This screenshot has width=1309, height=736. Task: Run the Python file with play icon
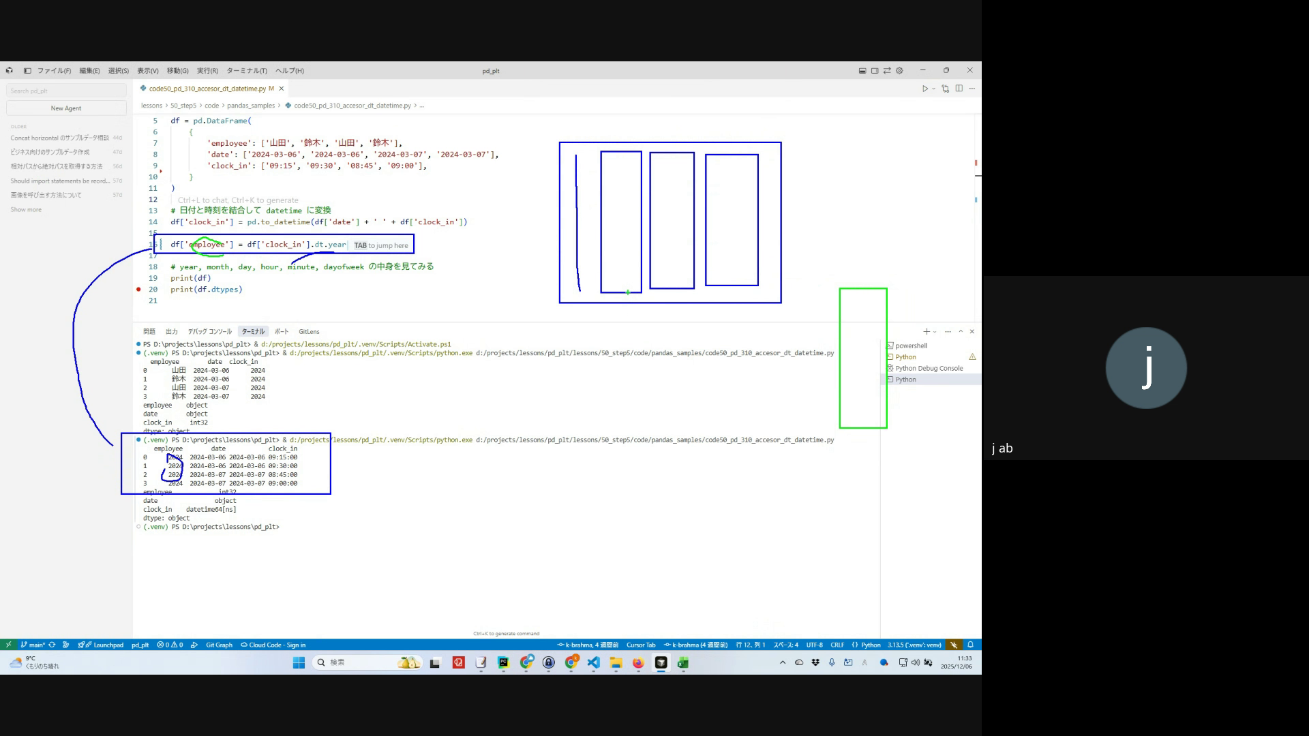(x=924, y=89)
